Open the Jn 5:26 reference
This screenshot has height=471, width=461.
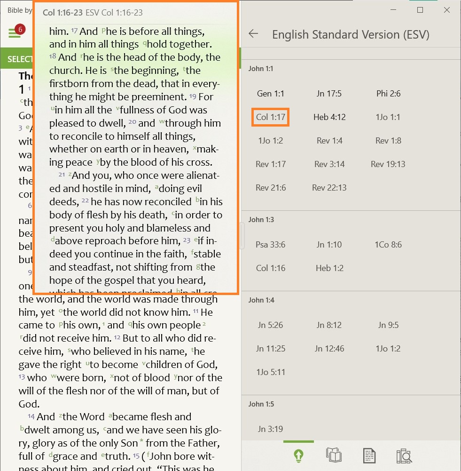point(270,325)
